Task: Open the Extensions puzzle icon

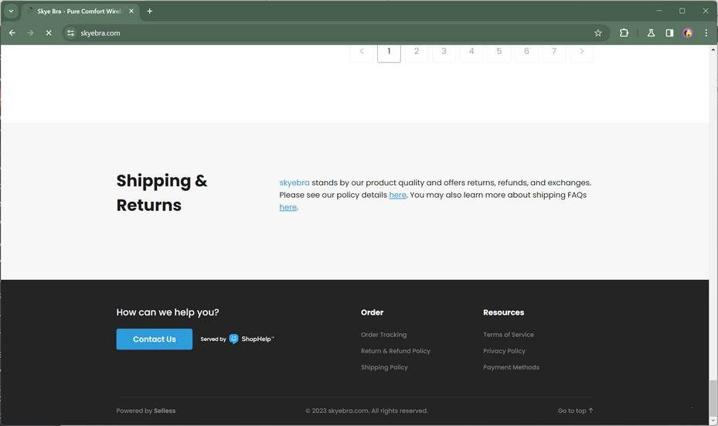Action: [624, 33]
